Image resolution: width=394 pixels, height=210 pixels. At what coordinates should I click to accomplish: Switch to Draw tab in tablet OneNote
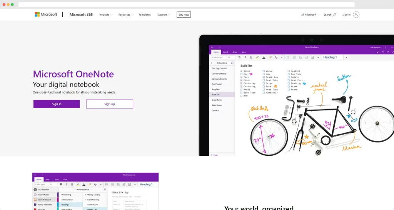[x=235, y=52]
